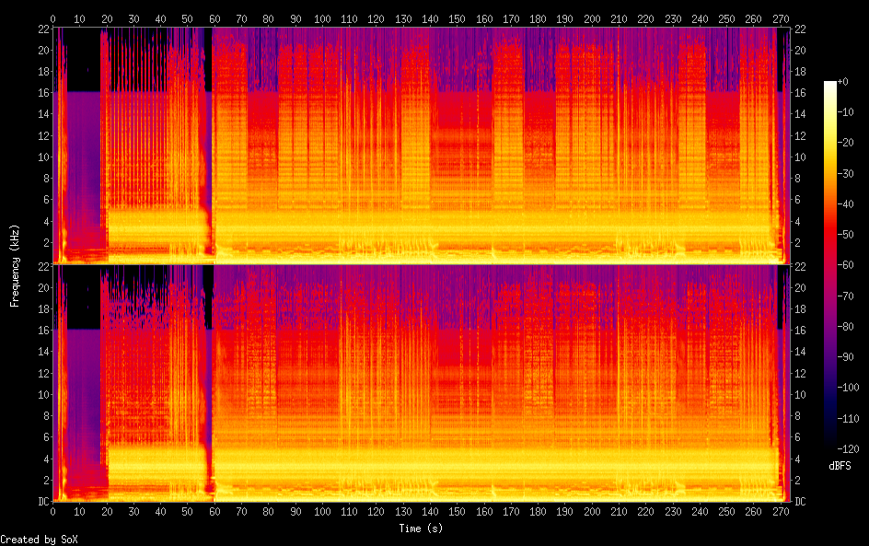
Task: Click the "dBFS" label below the color scale
Action: click(x=840, y=467)
